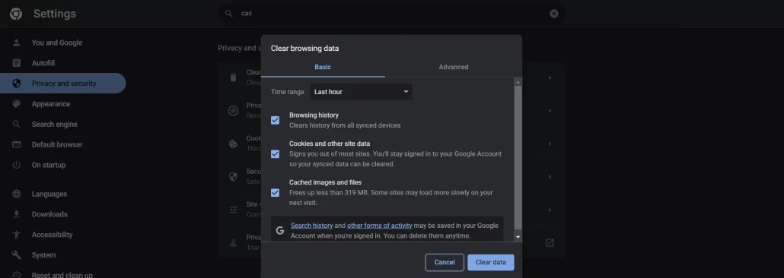
Task: Click the Time range label
Action: click(x=287, y=92)
